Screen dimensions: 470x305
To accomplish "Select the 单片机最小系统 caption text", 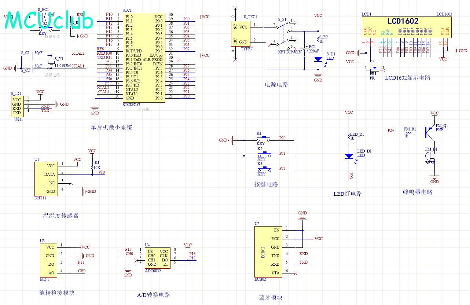I will pos(111,128).
